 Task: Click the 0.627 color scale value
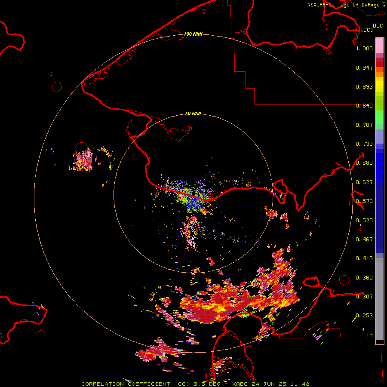(364, 182)
